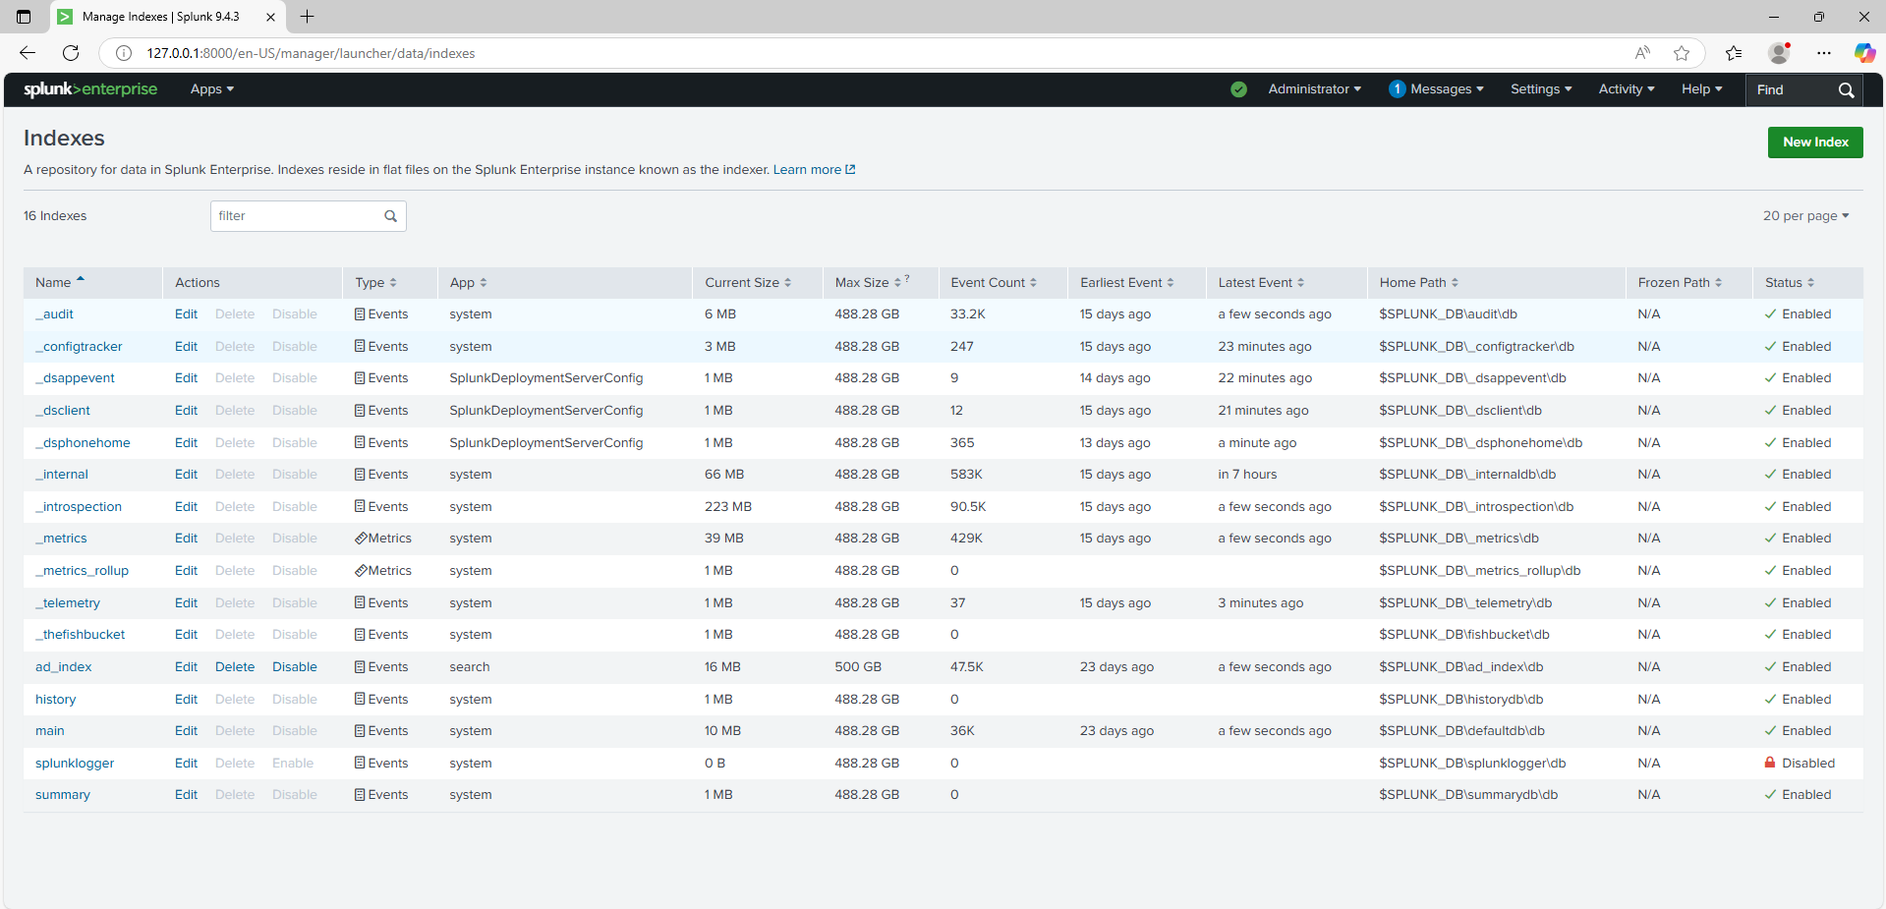
Task: Select the '16 Indexes' count text
Action: (x=55, y=216)
